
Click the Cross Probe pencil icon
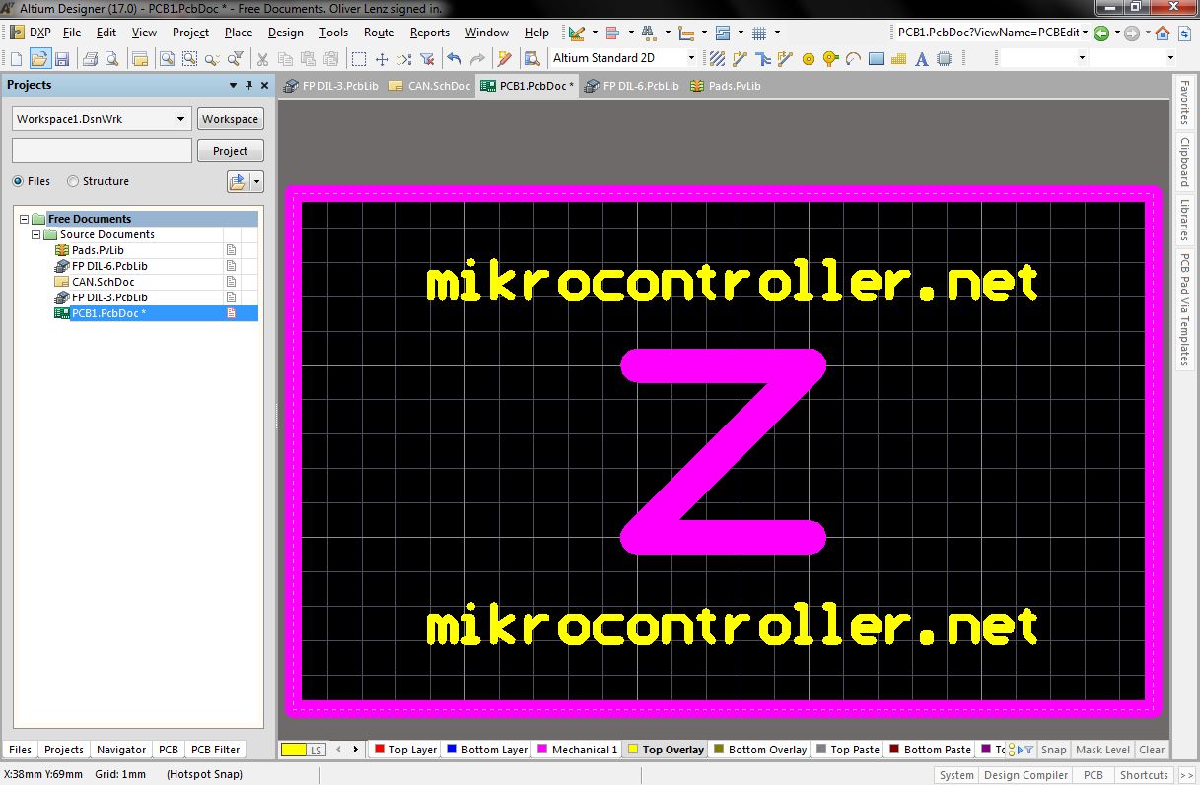coord(505,59)
